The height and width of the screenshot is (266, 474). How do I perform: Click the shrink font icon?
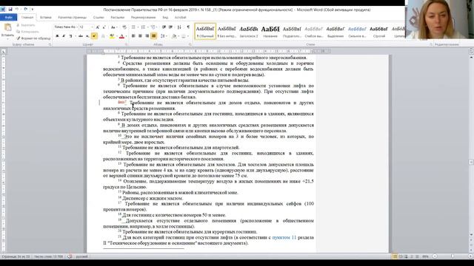coord(104,27)
